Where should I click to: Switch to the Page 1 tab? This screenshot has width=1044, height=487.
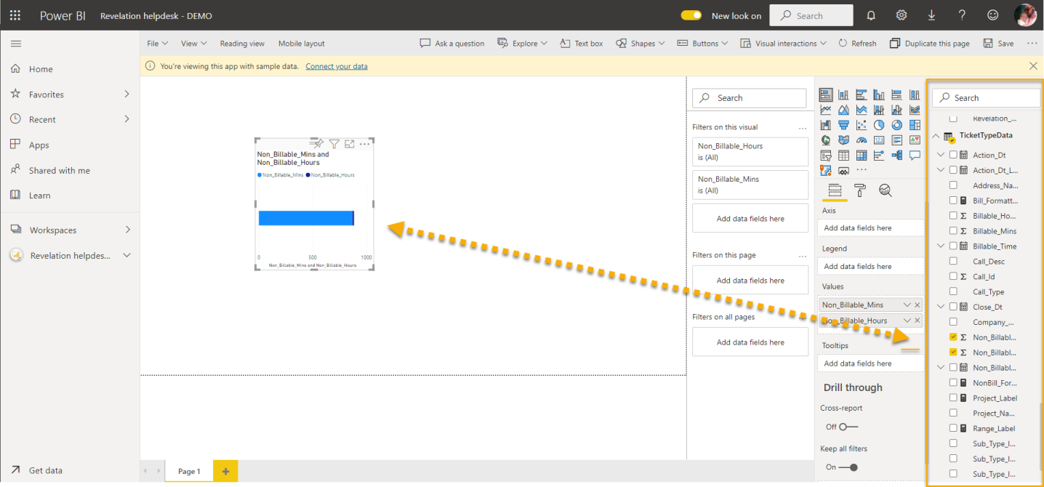coord(189,471)
